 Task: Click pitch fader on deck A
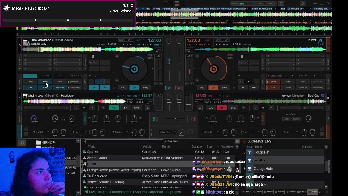point(158,69)
